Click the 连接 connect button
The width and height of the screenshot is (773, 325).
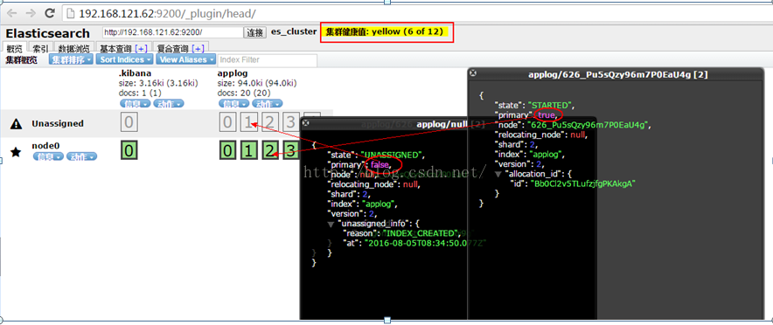[254, 32]
